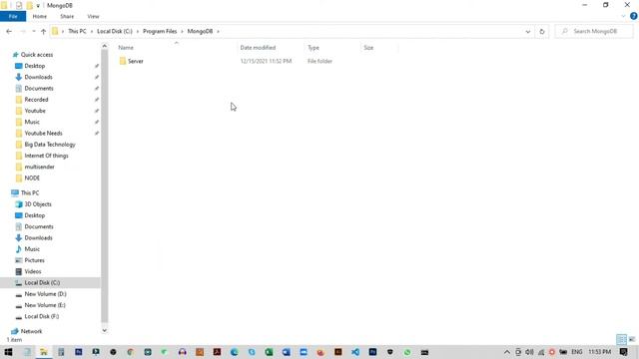This screenshot has height=359, width=639.
Task: Open Explorer help question mark
Action: click(633, 16)
